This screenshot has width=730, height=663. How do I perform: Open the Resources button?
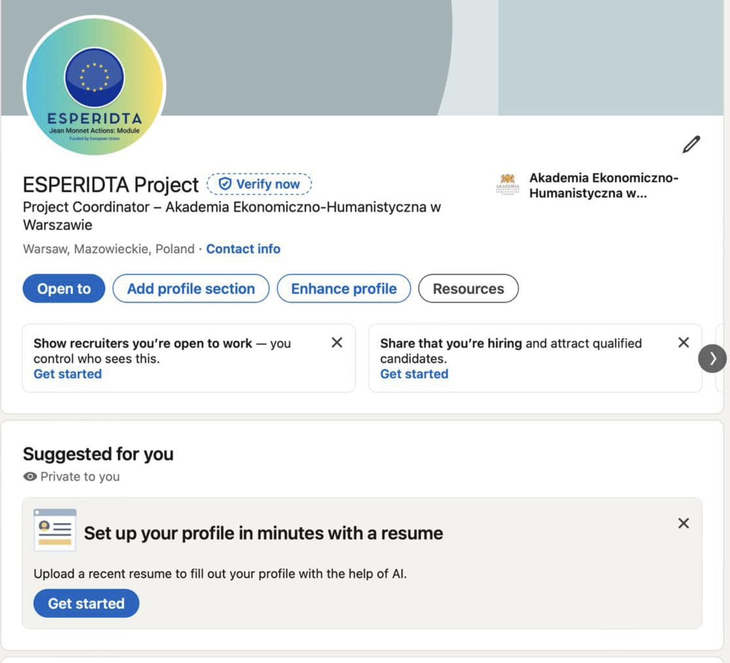click(468, 288)
